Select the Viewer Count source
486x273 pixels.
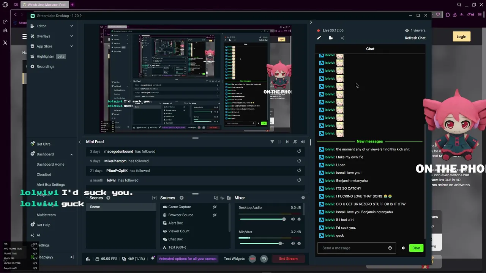[179, 231]
